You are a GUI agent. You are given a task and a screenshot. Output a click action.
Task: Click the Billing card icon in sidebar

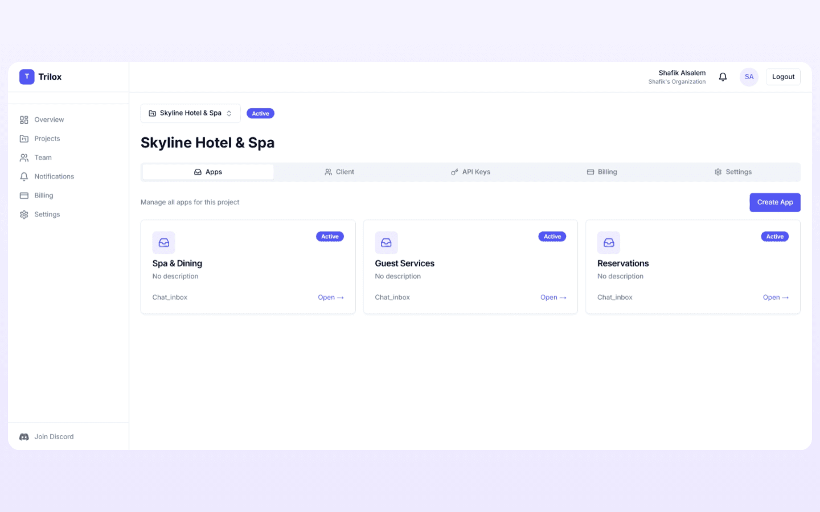pyautogui.click(x=24, y=195)
